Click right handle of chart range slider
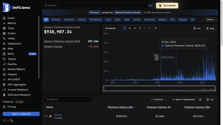Screen dimensions: 223x125 (215, 89)
